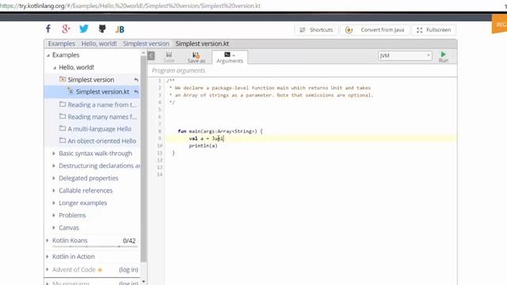
Task: Expand Destructuring declarations node
Action: click(54, 165)
